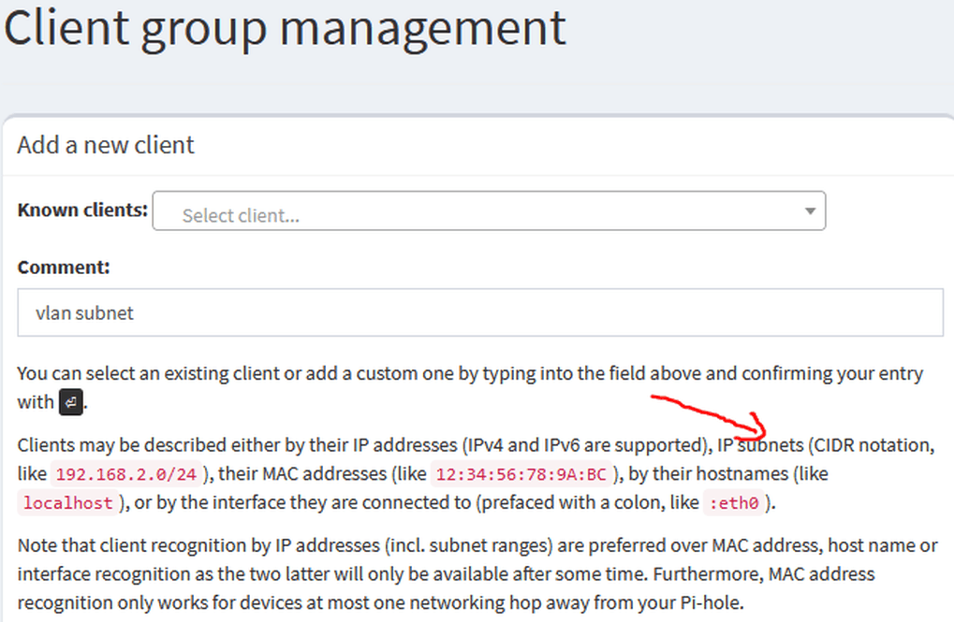Click the "Add a new client" heading
954x622 pixels.
coord(106,145)
